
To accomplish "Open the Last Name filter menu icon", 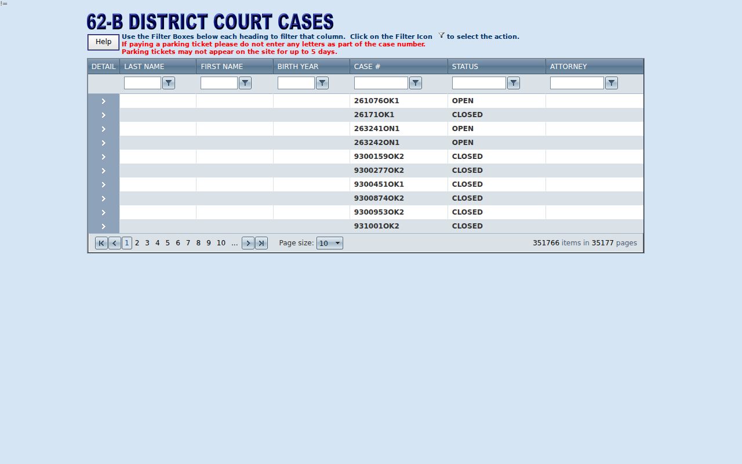I will 169,83.
